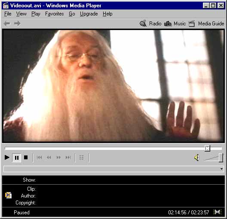Open the Media Guide

[206, 24]
